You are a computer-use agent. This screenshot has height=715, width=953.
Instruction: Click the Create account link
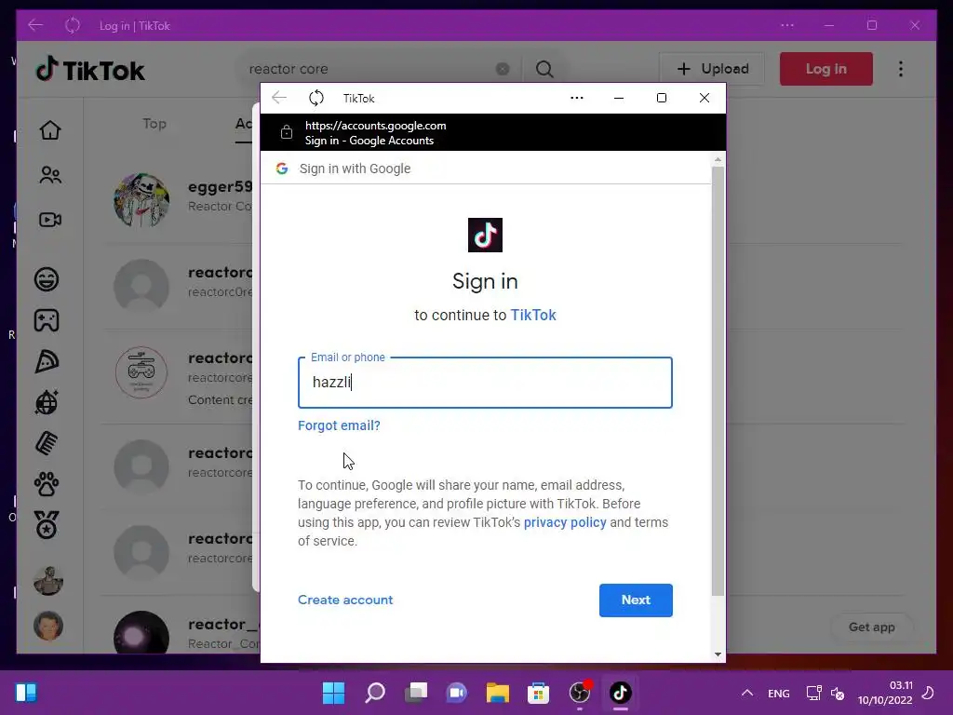(345, 600)
